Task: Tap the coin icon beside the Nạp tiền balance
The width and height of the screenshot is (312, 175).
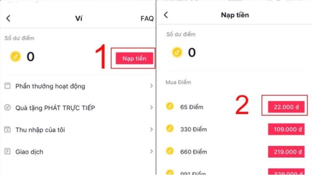Action: point(177,52)
